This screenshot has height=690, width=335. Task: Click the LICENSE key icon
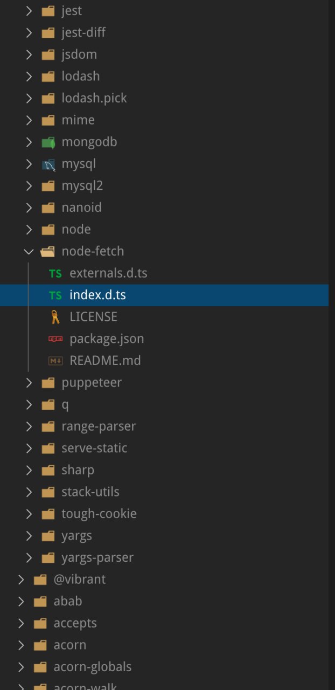[55, 317]
